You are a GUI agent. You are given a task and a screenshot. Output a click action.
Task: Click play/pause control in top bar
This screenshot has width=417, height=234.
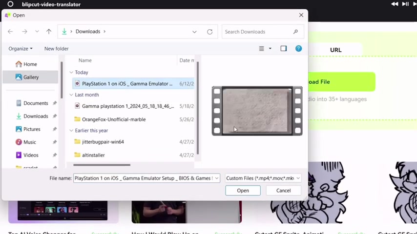tap(405, 4)
